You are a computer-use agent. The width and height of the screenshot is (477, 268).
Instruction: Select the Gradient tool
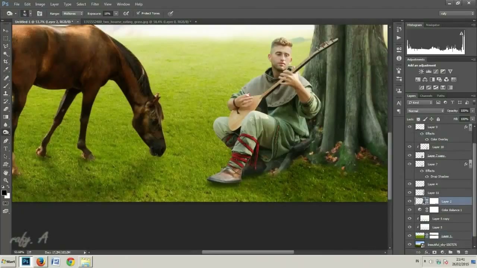6,117
